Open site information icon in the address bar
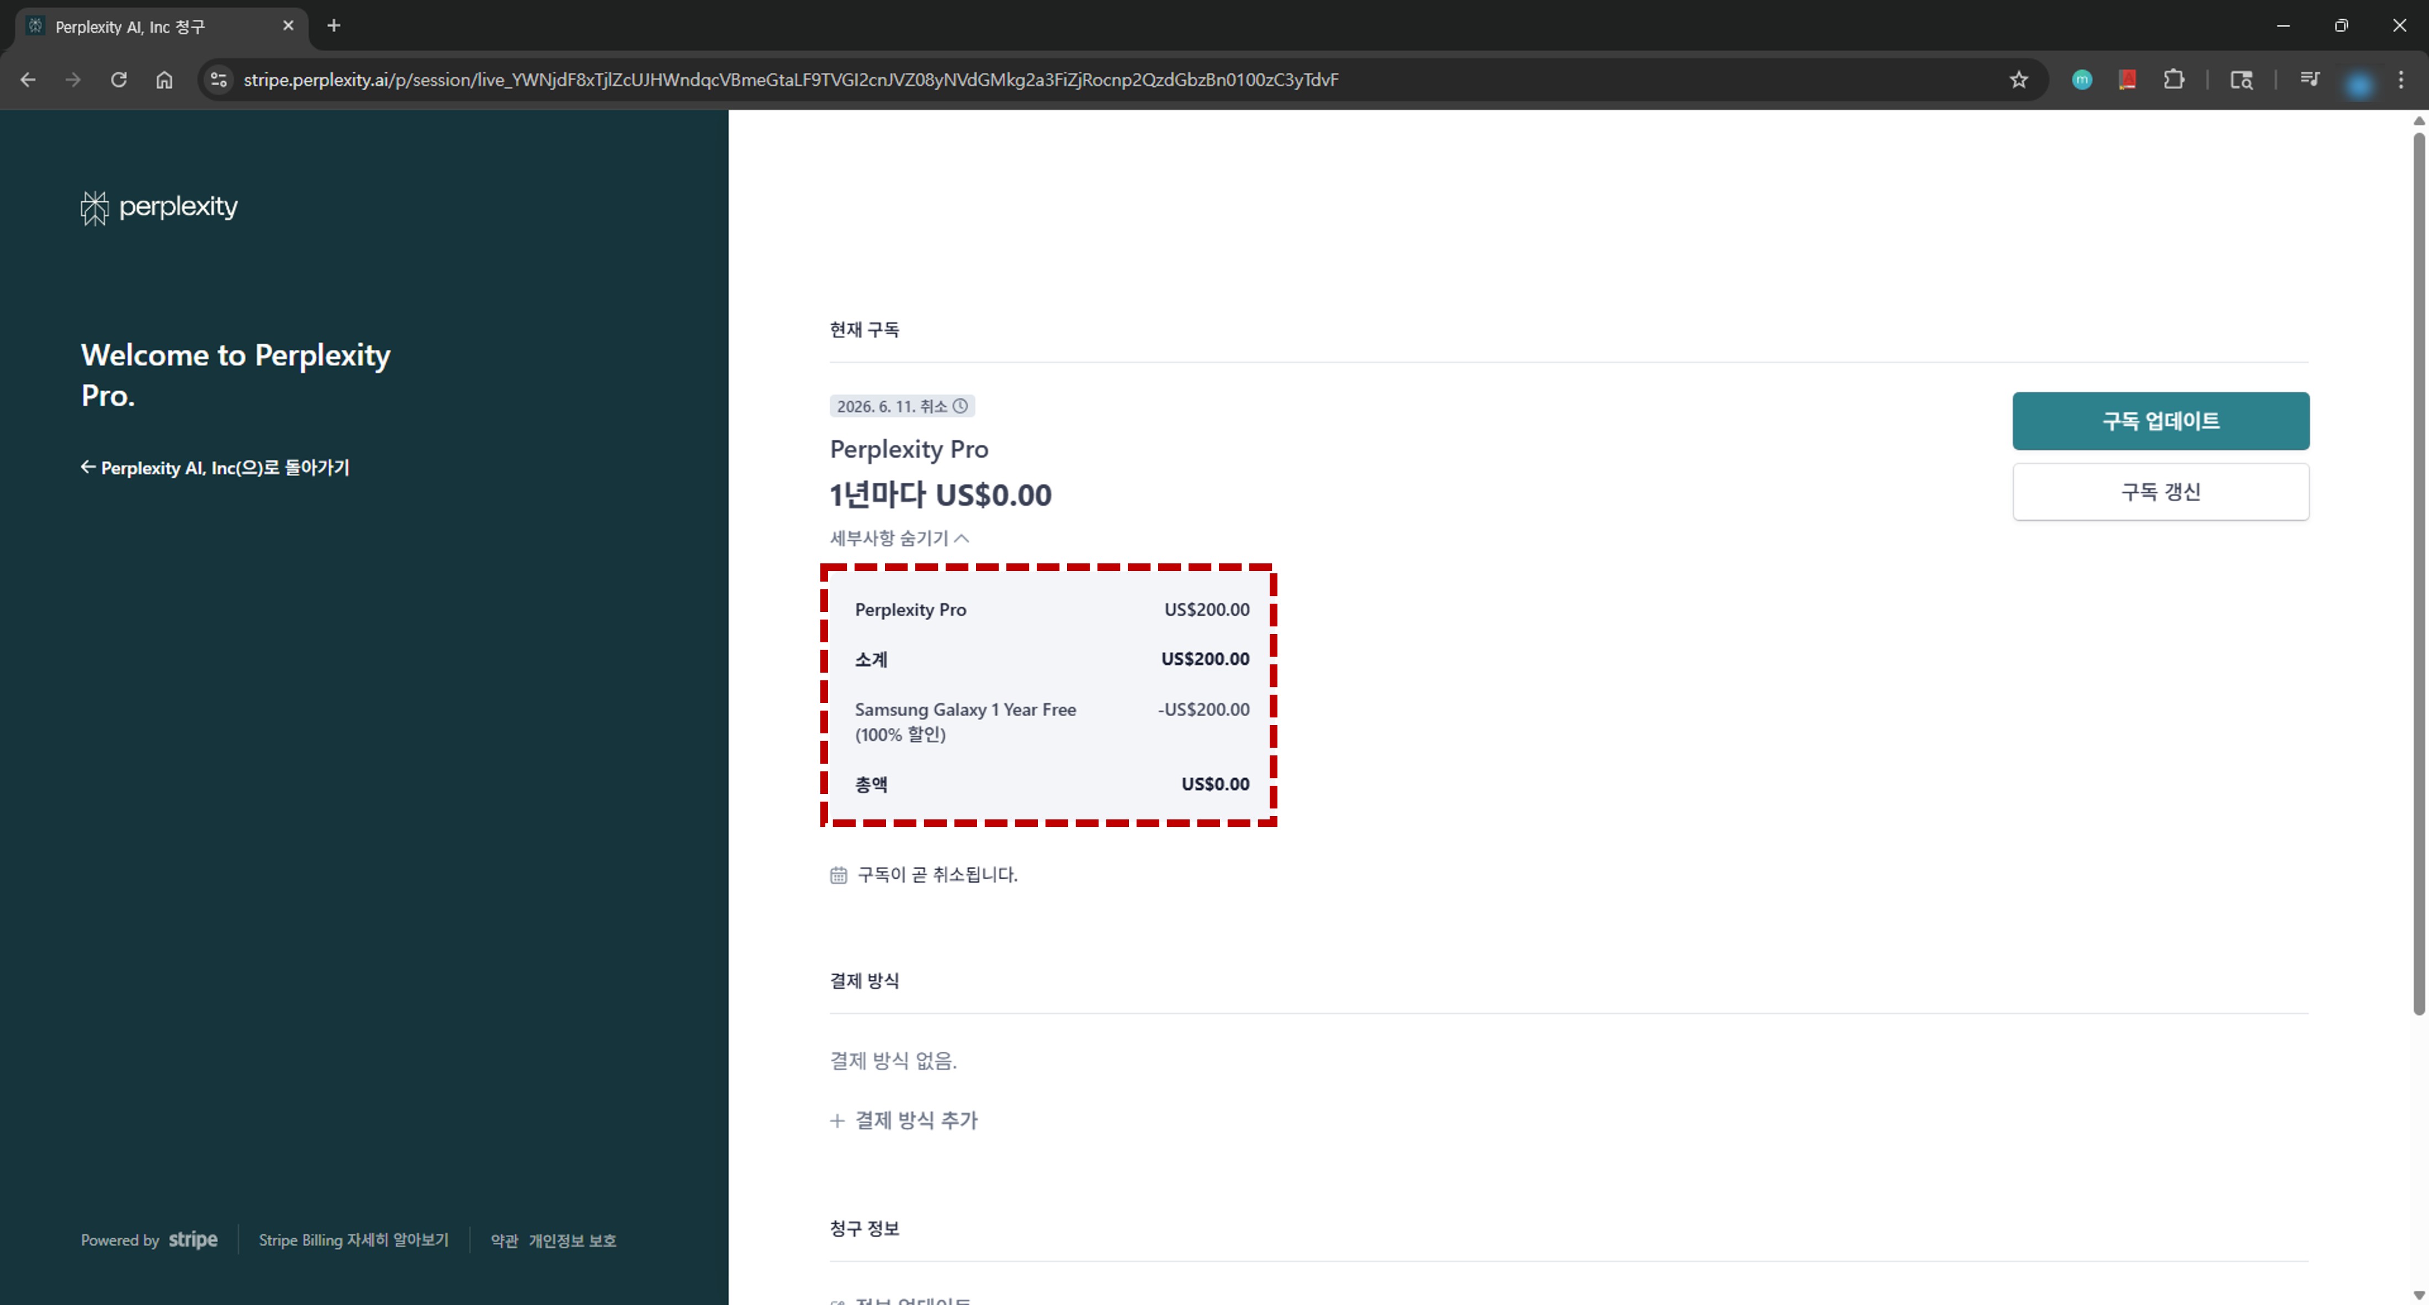Screen dimensions: 2429x1305 [218, 80]
